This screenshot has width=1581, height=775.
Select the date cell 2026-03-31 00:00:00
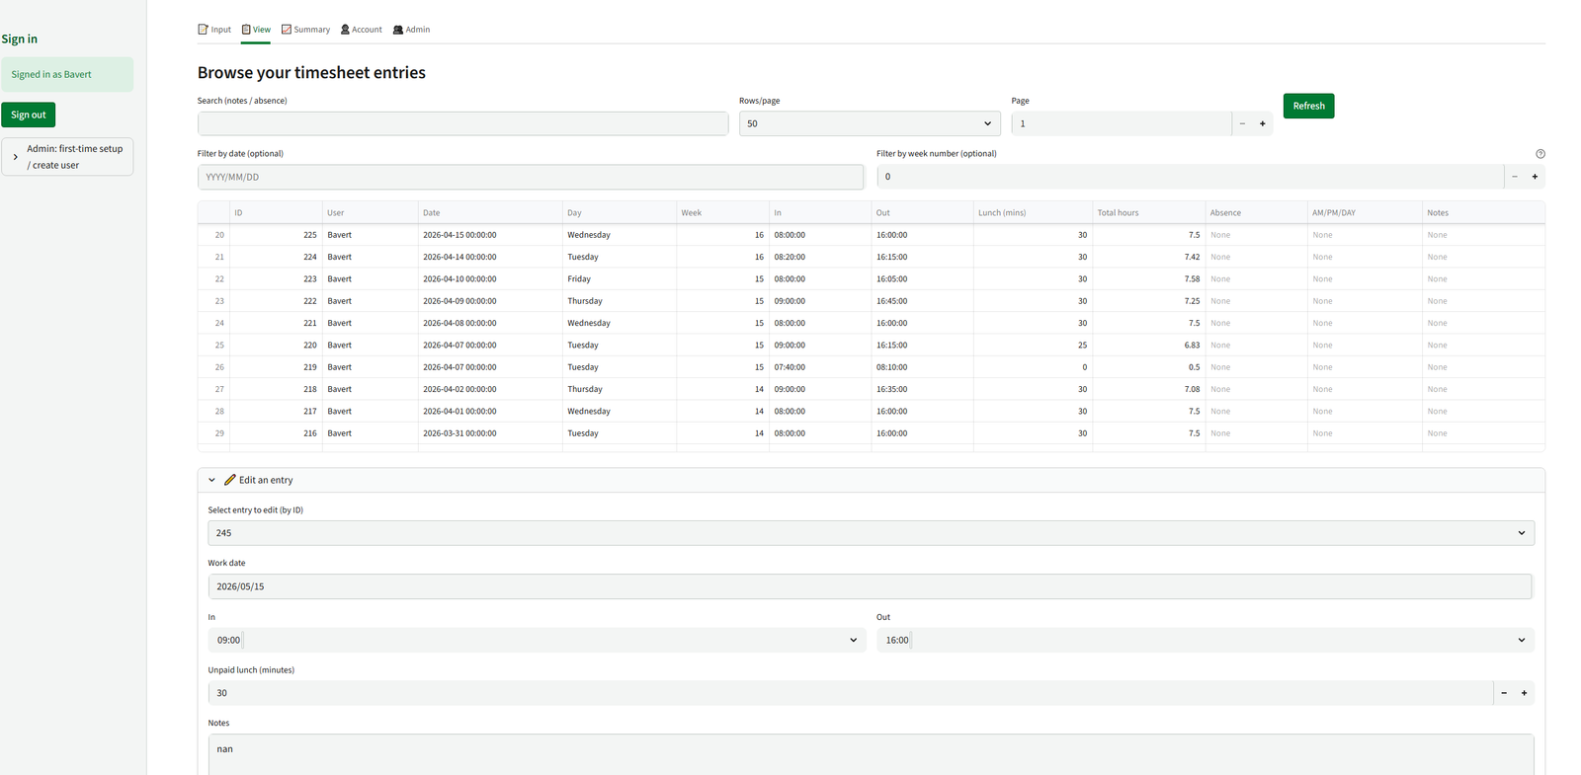coord(490,433)
